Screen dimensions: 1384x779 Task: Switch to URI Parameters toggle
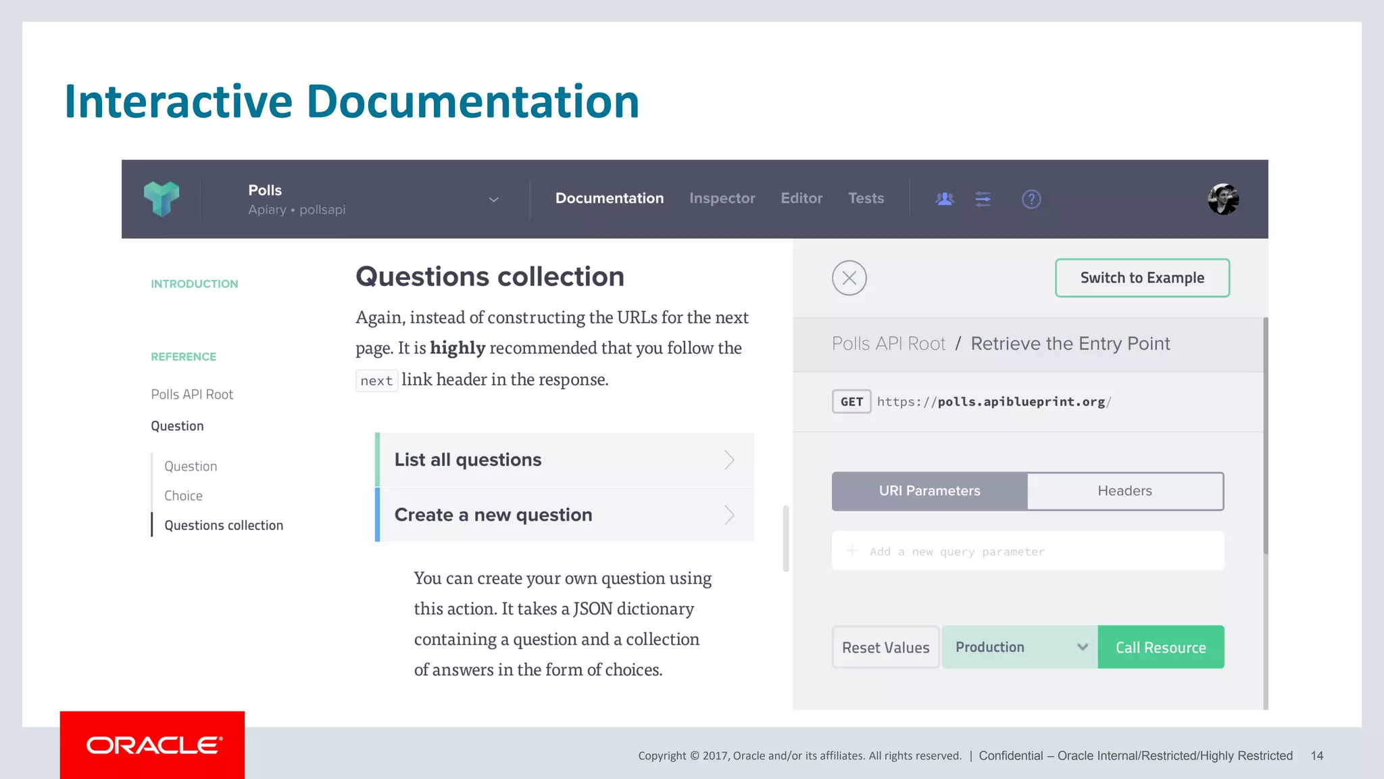pos(929,491)
